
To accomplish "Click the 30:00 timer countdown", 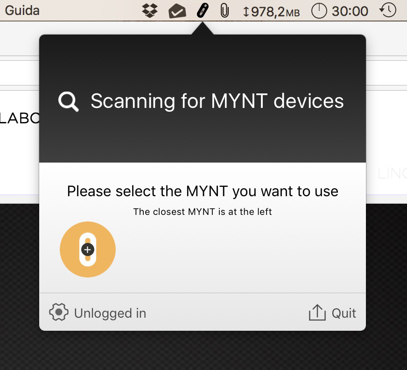I will (350, 10).
